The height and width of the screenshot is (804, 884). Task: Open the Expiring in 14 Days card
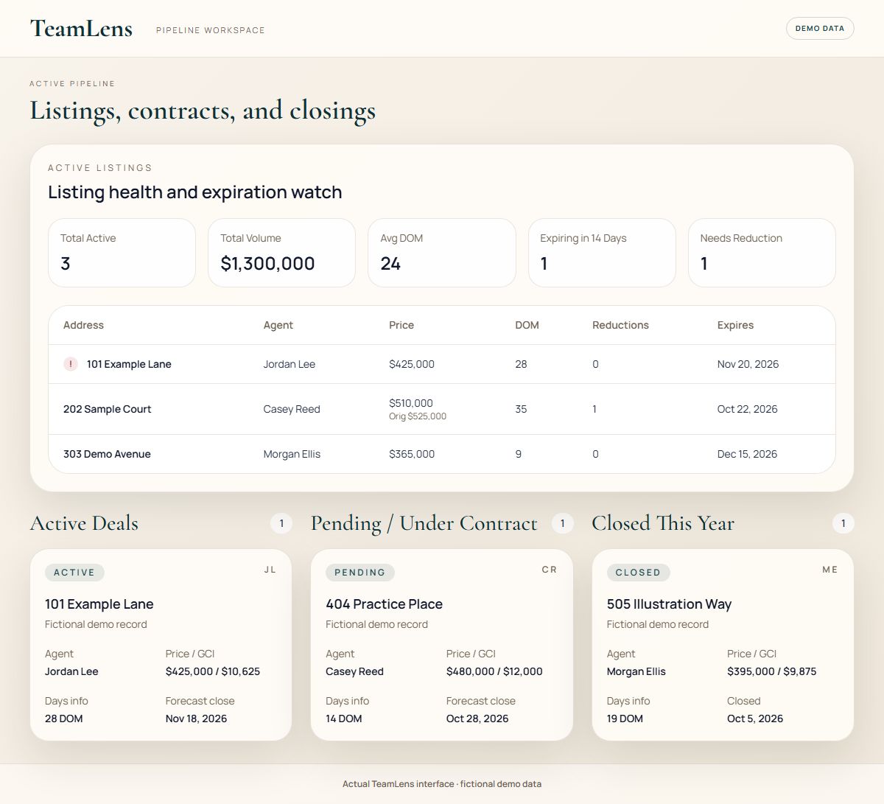pyautogui.click(x=602, y=253)
